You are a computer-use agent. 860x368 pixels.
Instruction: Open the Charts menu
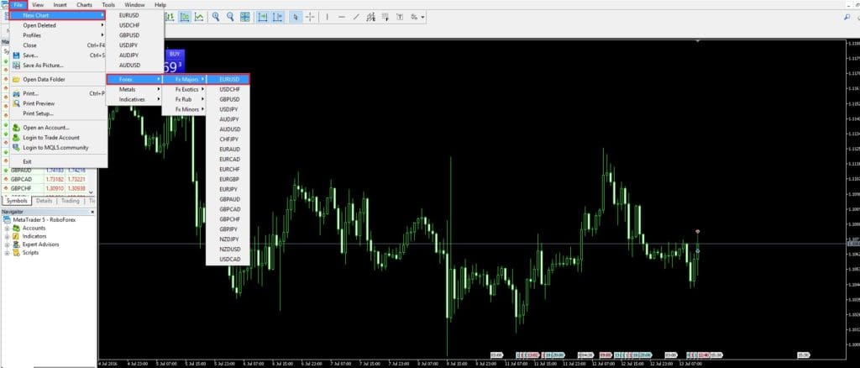(85, 5)
